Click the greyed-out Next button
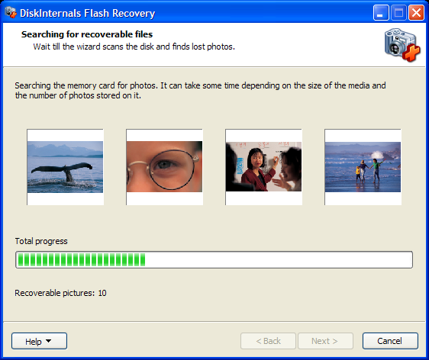The width and height of the screenshot is (429, 360). [x=325, y=341]
